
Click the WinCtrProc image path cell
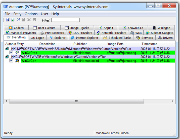(x=122, y=53)
